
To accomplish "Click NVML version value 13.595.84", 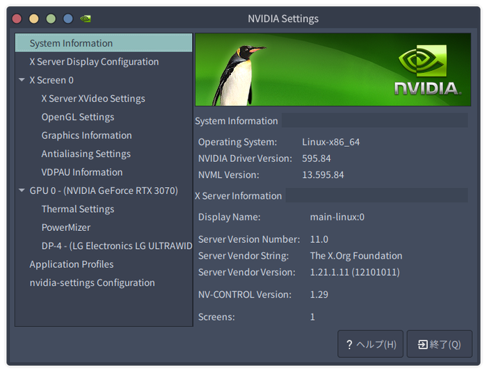I will (x=323, y=175).
